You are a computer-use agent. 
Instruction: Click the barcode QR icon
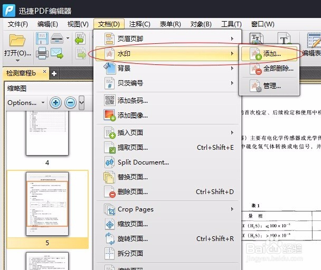click(x=109, y=100)
